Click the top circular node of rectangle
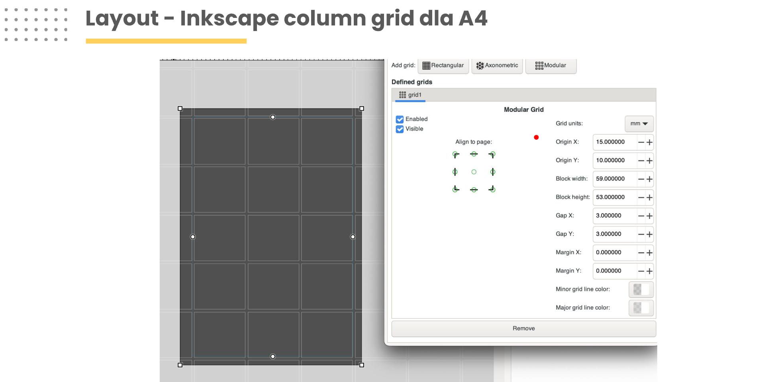 pos(273,117)
